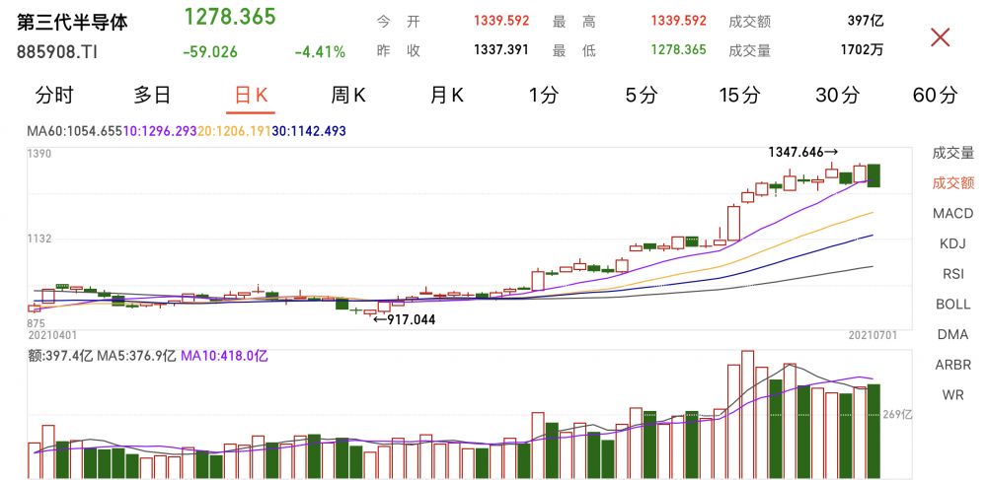Screen dimensions: 987x480
Task: Show the 月K monthly chart
Action: [446, 96]
